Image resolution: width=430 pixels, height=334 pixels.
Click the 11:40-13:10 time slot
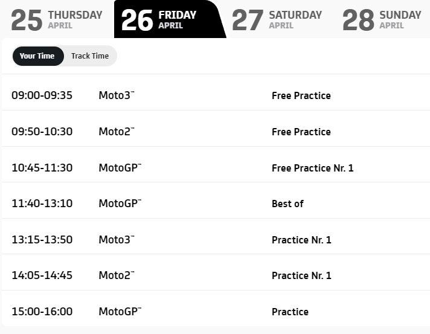[42, 204]
